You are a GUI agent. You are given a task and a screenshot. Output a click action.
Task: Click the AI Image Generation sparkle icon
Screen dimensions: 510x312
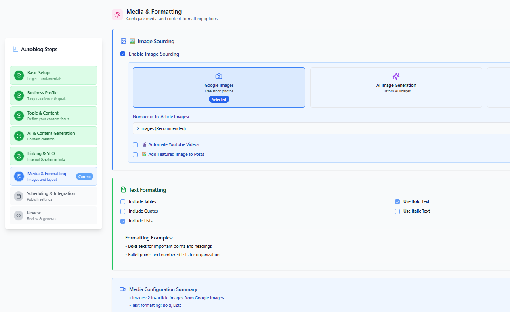pyautogui.click(x=396, y=76)
